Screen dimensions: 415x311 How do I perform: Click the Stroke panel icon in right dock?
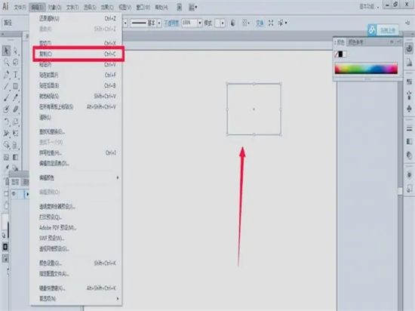(409, 128)
